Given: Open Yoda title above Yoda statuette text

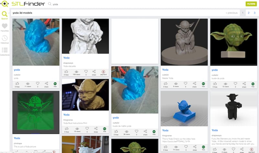Looking at the screenshot, I should [x=66, y=58].
